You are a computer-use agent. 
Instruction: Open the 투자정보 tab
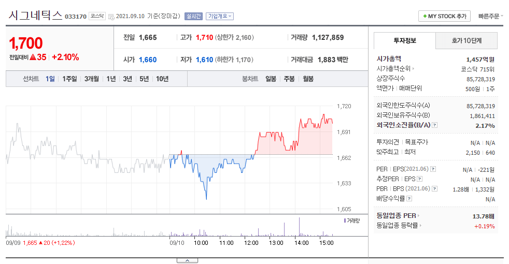(404, 40)
